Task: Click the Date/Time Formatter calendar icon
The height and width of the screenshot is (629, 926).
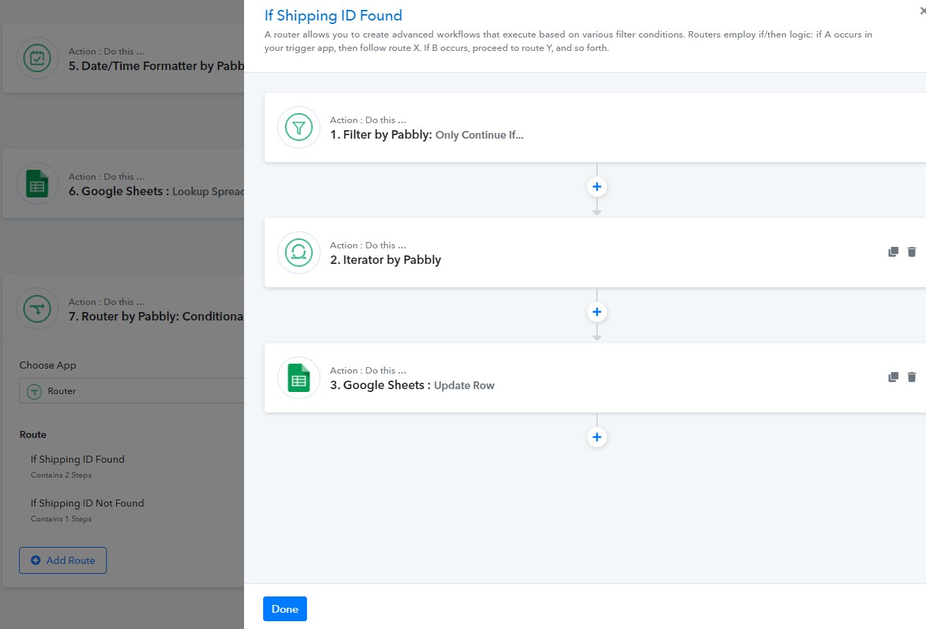Action: [37, 58]
